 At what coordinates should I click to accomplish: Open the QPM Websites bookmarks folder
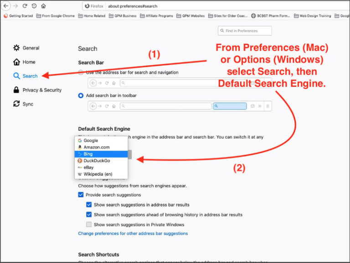point(190,16)
